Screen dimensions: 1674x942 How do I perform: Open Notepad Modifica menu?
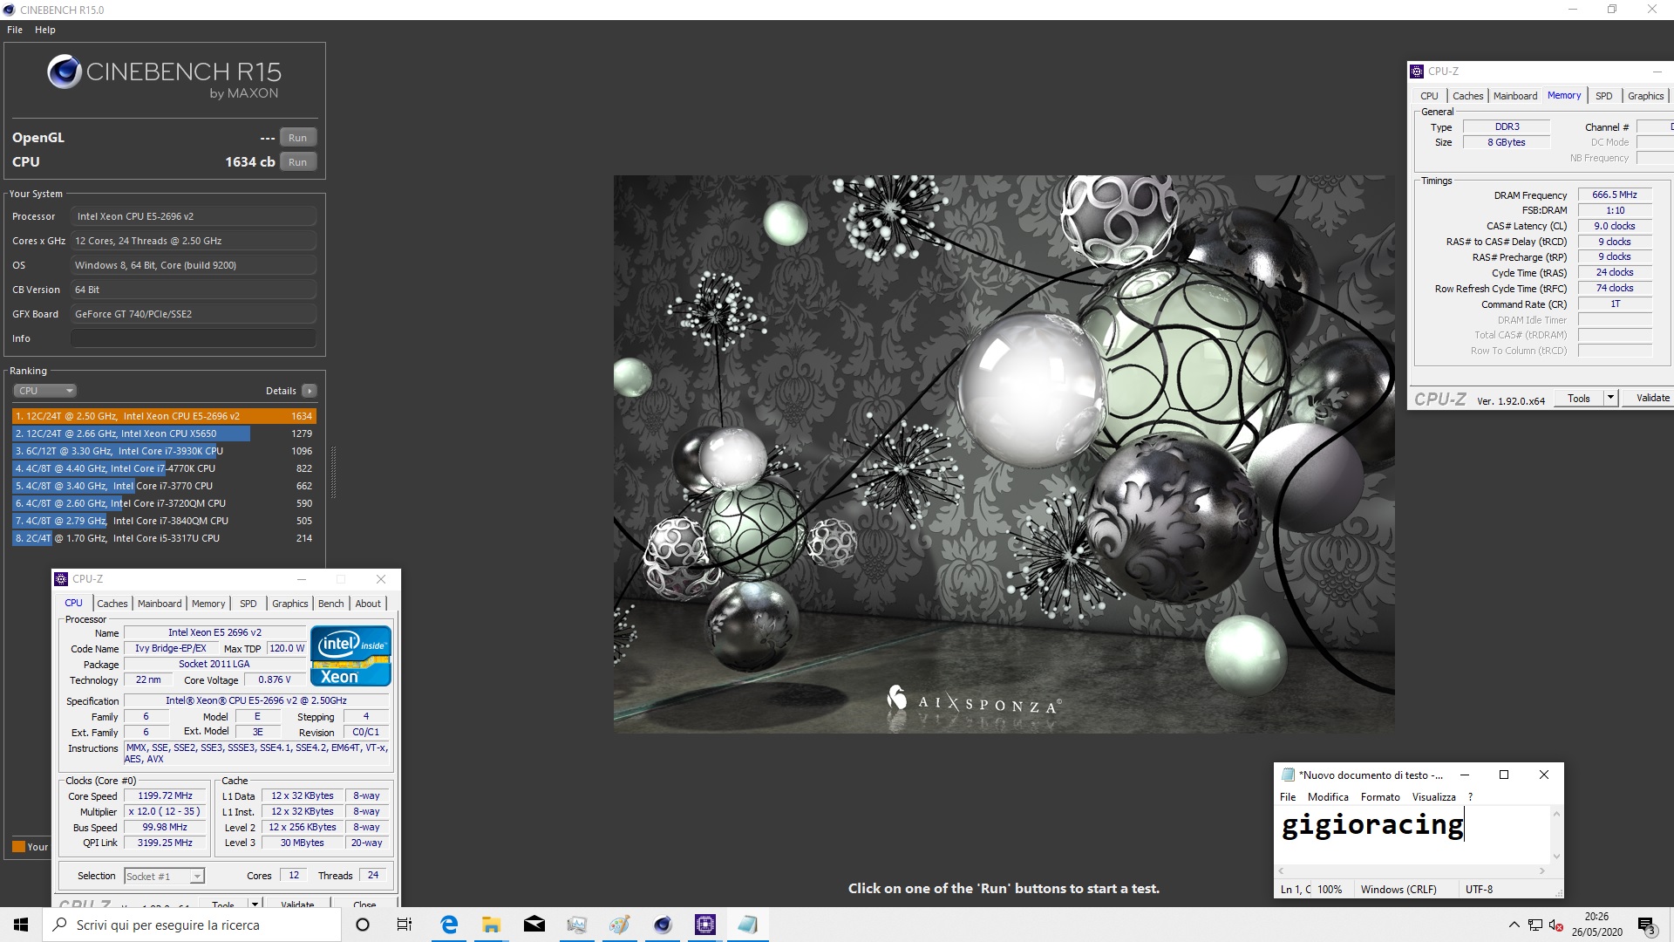[x=1328, y=797]
